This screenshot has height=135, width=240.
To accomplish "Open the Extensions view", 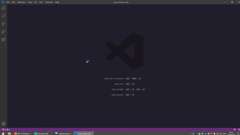I will coord(3,39).
